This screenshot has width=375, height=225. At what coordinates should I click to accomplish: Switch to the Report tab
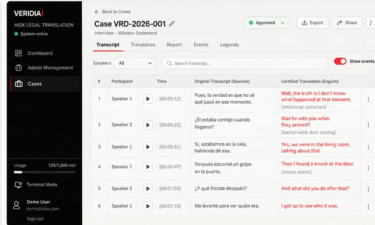coord(174,45)
